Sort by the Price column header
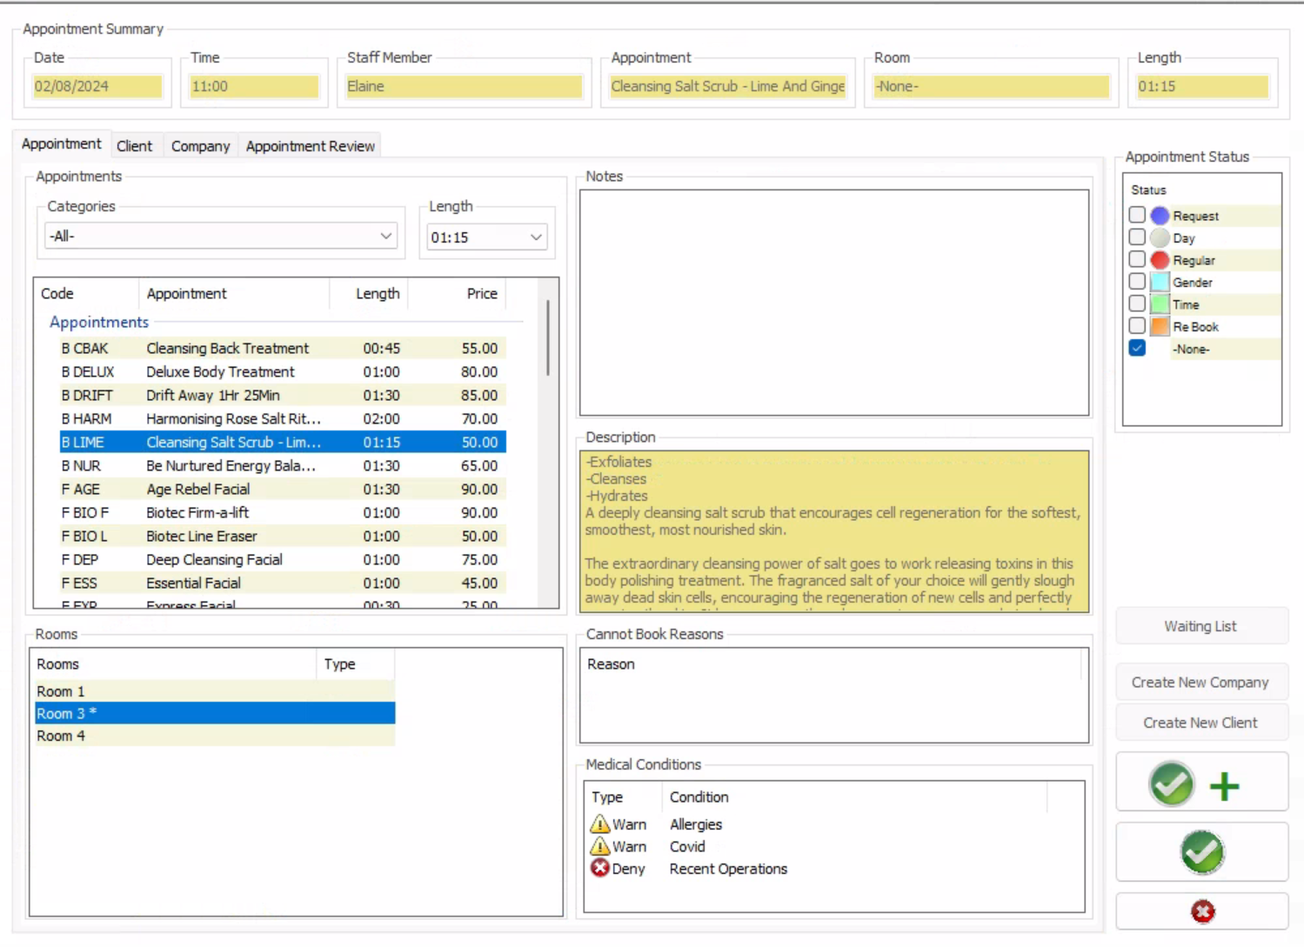 point(457,294)
